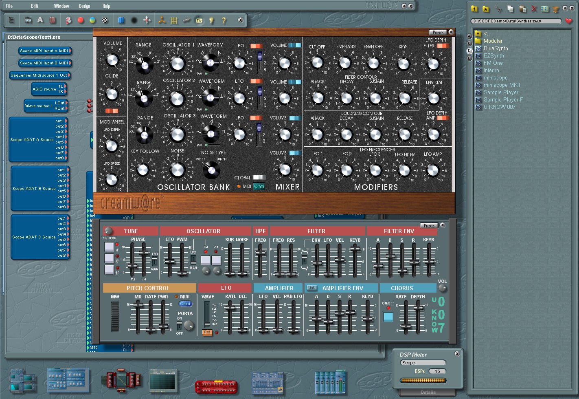The height and width of the screenshot is (399, 579).
Task: Open the oscilloscope screen thumbnail at bottom
Action: 162,381
